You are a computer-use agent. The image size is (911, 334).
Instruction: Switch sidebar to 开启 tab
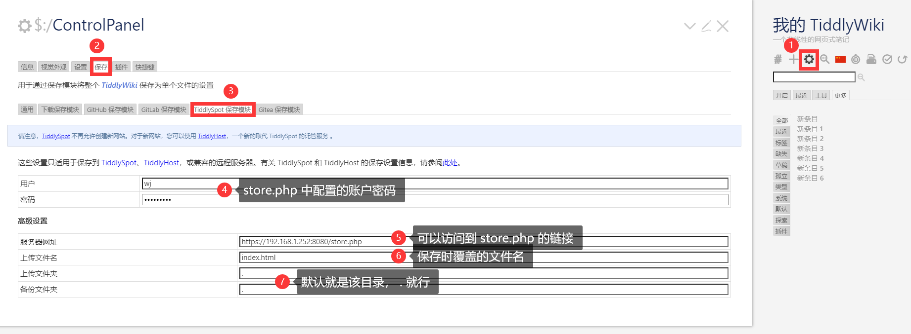(x=781, y=95)
